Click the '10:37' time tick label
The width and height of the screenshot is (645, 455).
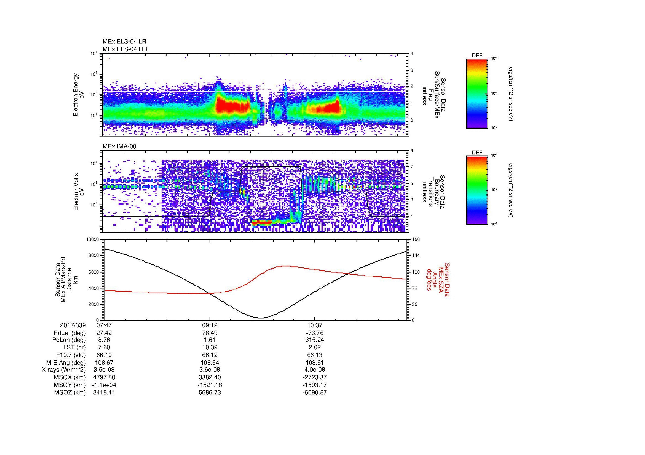315,325
